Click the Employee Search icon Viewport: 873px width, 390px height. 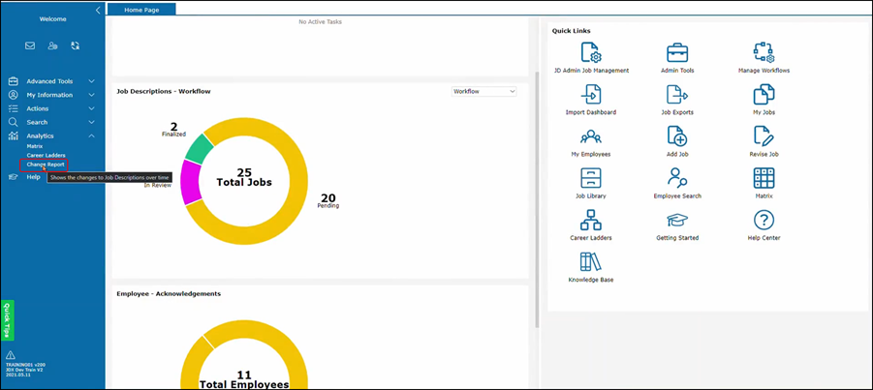pyautogui.click(x=676, y=178)
